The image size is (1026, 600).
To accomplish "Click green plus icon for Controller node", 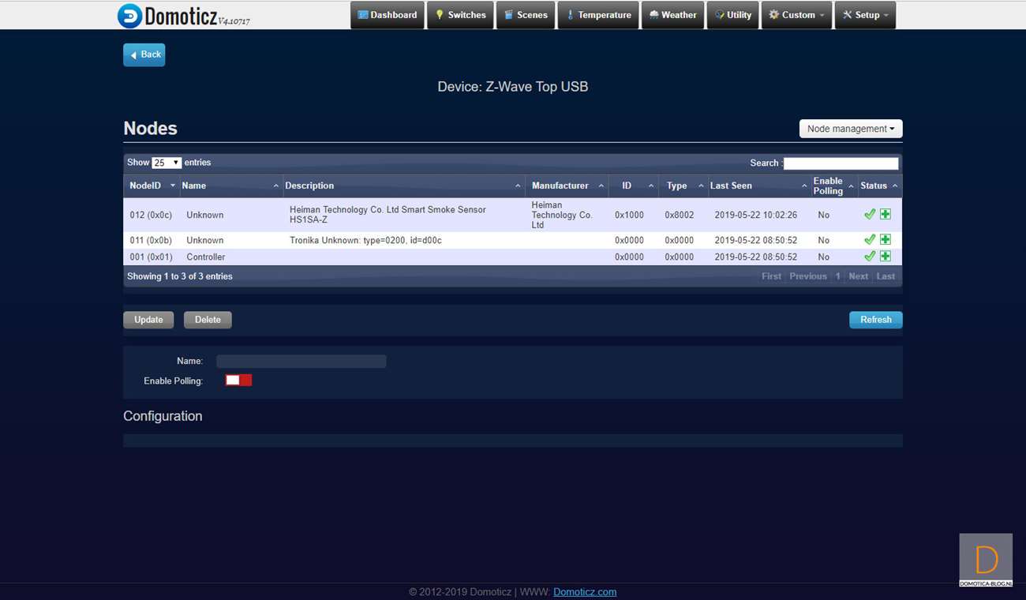I will [x=886, y=257].
